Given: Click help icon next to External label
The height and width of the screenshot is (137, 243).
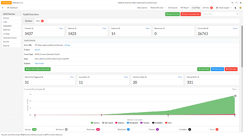Looking at the screenshot, I should (119, 28).
